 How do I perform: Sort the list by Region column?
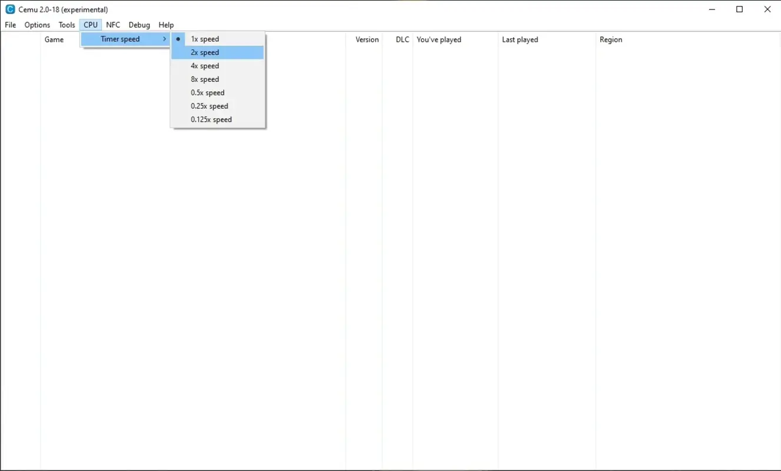(x=611, y=39)
